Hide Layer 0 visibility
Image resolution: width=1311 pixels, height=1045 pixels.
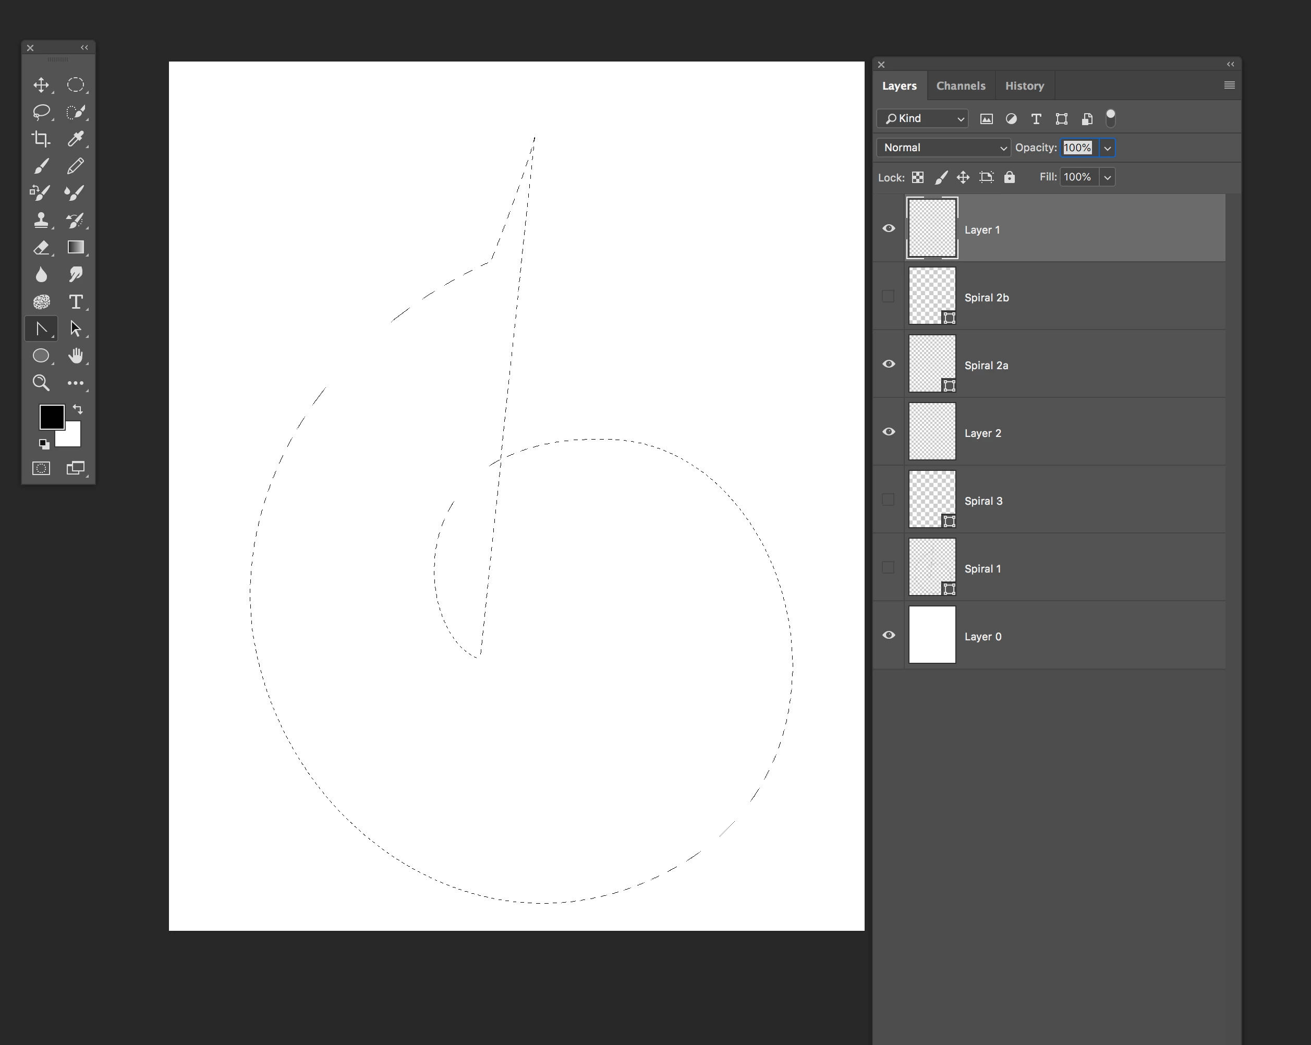[x=889, y=635]
